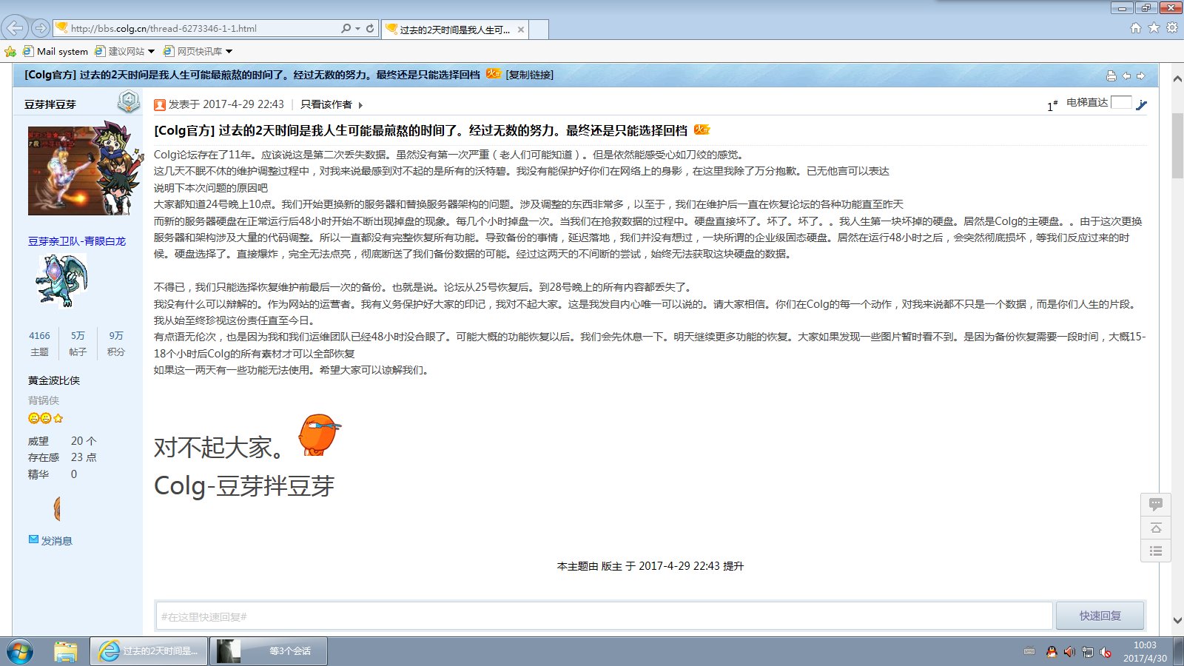
Task: Click the 发消息 link under user profile
Action: [x=56, y=541]
